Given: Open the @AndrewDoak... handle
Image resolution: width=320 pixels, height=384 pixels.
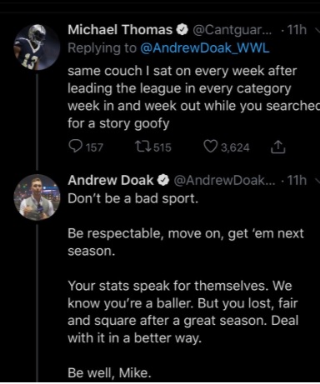Looking at the screenshot, I should click(224, 180).
